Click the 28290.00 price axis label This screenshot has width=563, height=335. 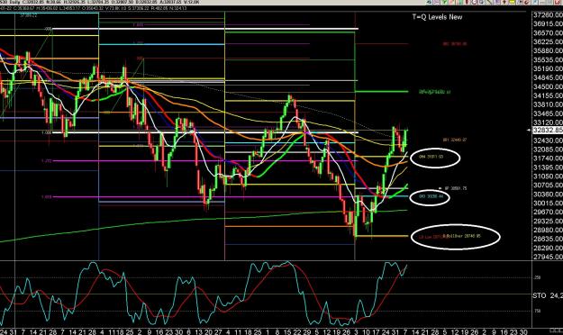click(548, 249)
